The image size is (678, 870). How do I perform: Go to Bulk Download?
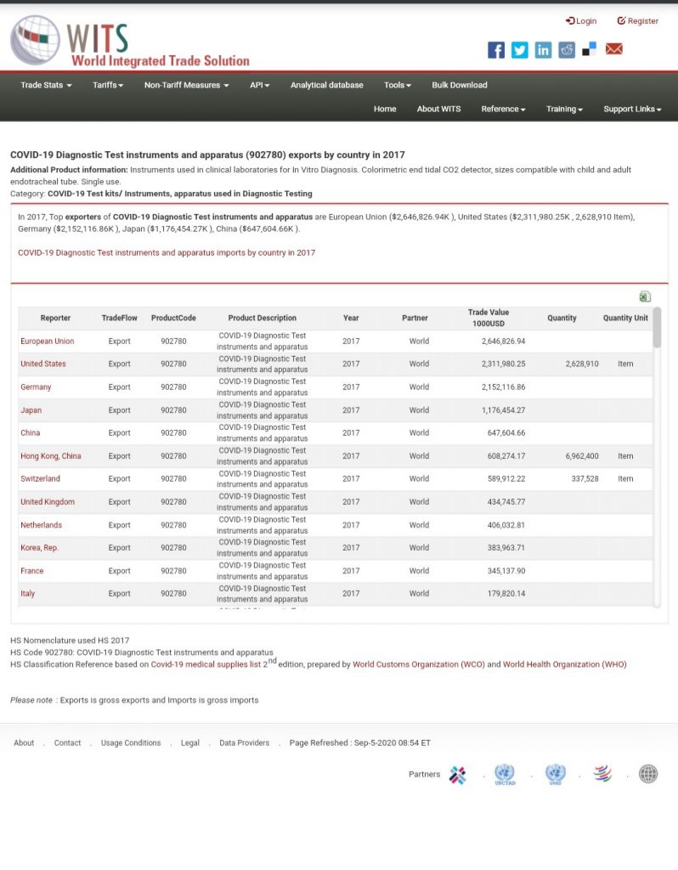tap(460, 85)
